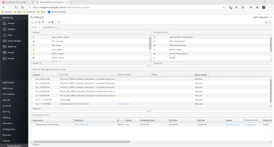Screen dimensions: 274x147
Task: Open the browser settings and more menu
Action: point(270,7)
